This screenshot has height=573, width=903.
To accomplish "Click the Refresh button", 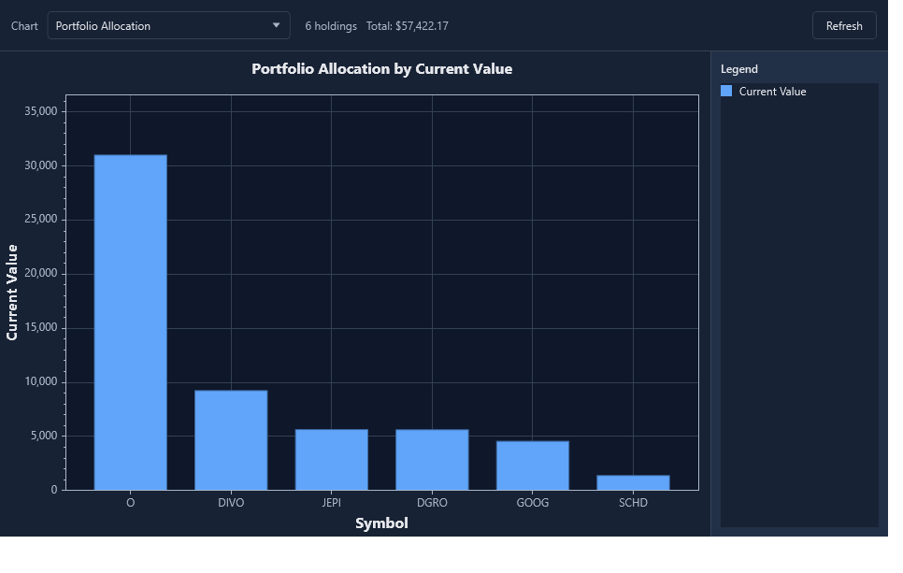I will tap(844, 26).
